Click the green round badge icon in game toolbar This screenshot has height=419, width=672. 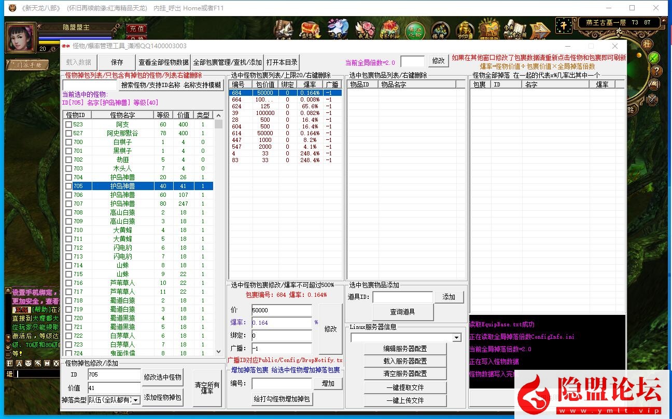[414, 31]
